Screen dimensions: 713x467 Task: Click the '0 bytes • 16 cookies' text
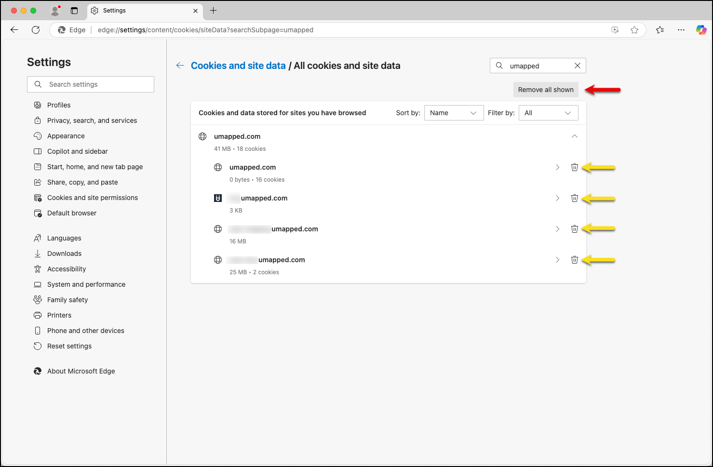coord(257,180)
